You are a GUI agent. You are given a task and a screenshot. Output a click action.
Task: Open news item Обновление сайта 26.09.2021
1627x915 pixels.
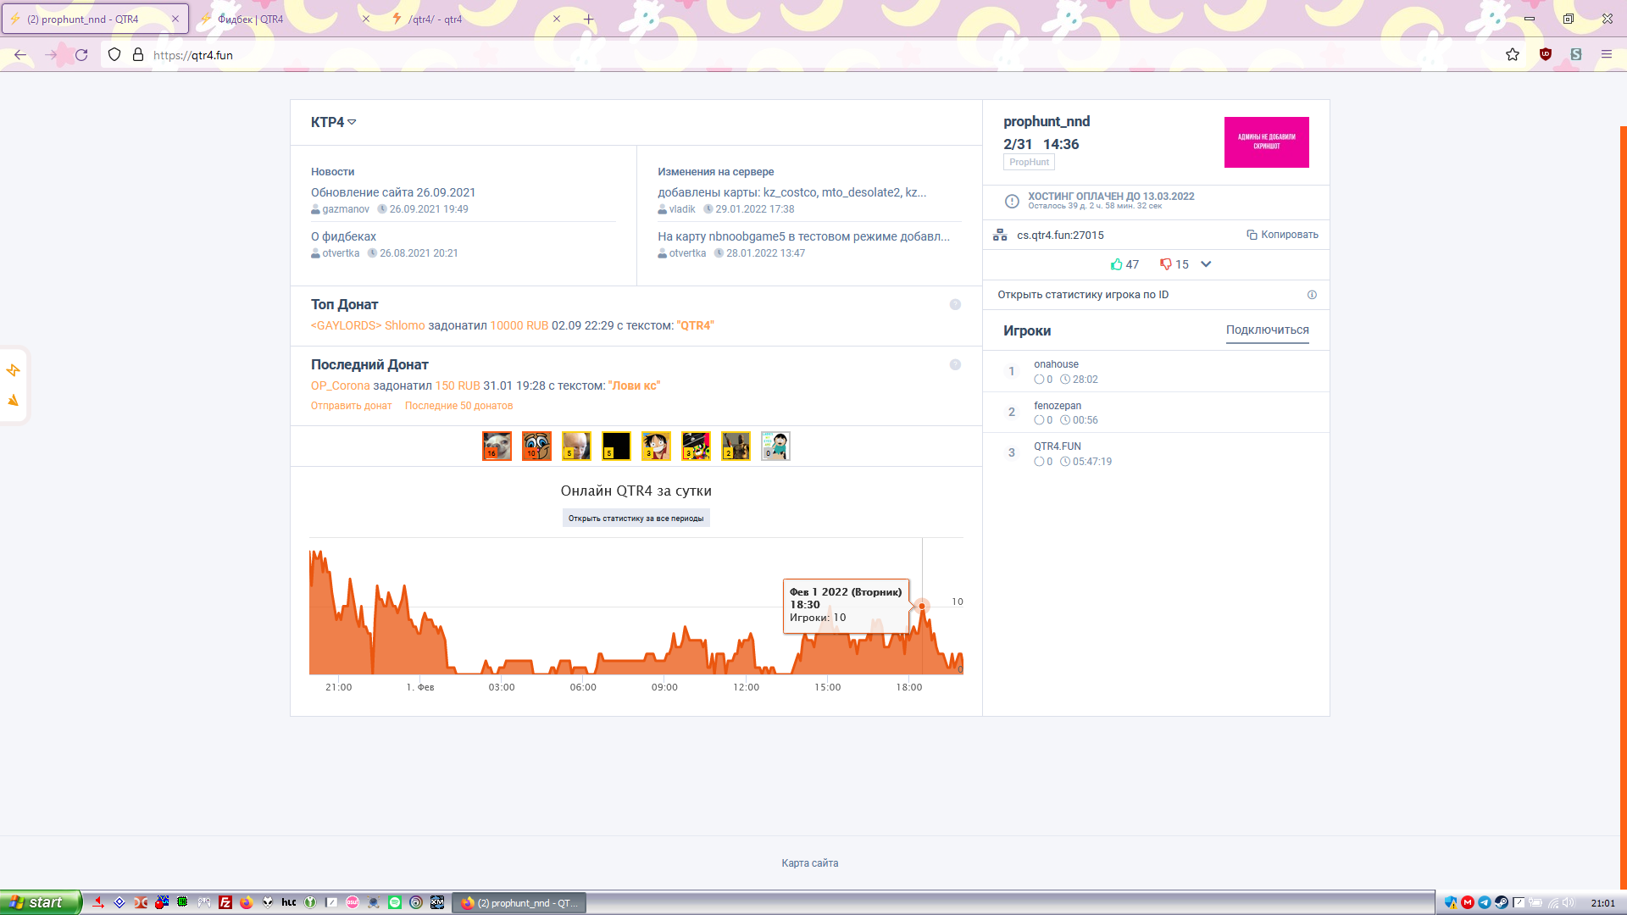[393, 192]
